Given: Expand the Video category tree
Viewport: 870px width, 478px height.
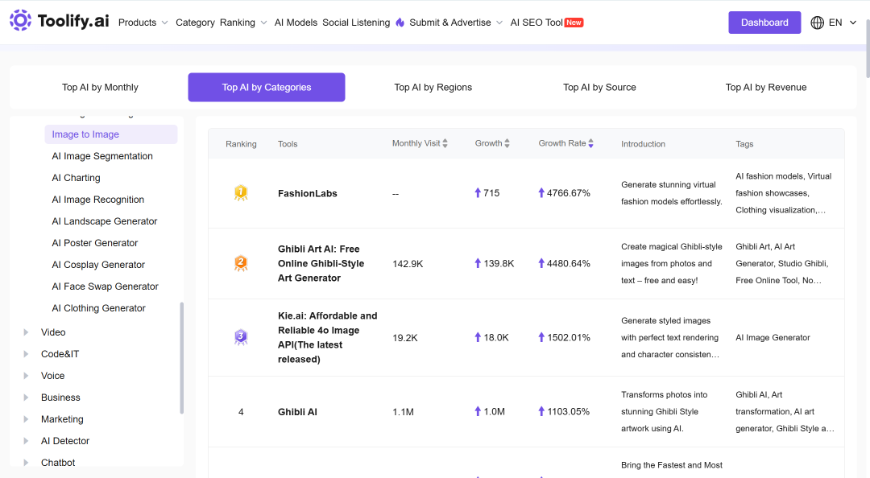Looking at the screenshot, I should pyautogui.click(x=26, y=332).
